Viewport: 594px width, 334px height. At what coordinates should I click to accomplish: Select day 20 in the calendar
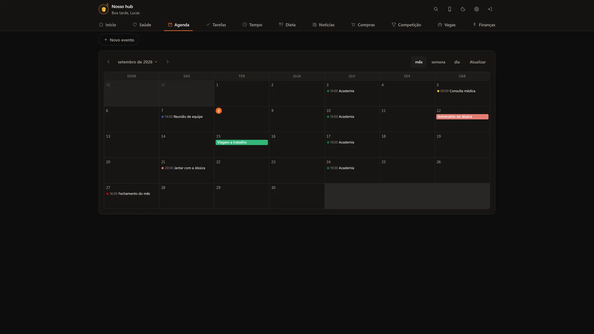click(131, 170)
